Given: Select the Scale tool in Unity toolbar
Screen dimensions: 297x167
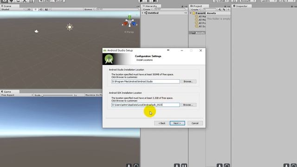Looking at the screenshot, I should pyautogui.click(x=25, y=1).
